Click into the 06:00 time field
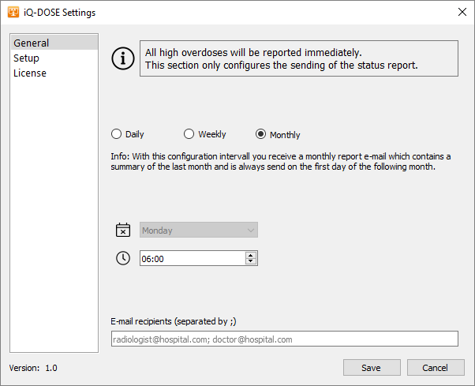This screenshot has width=475, height=386. tap(191, 258)
